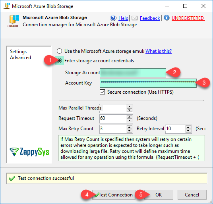The width and height of the screenshot is (213, 204).
Task: Click the 'Test connection successful' status text
Action: pos(46,178)
